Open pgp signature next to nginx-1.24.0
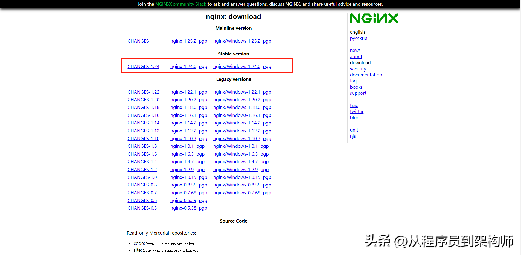The height and width of the screenshot is (255, 521). [203, 67]
